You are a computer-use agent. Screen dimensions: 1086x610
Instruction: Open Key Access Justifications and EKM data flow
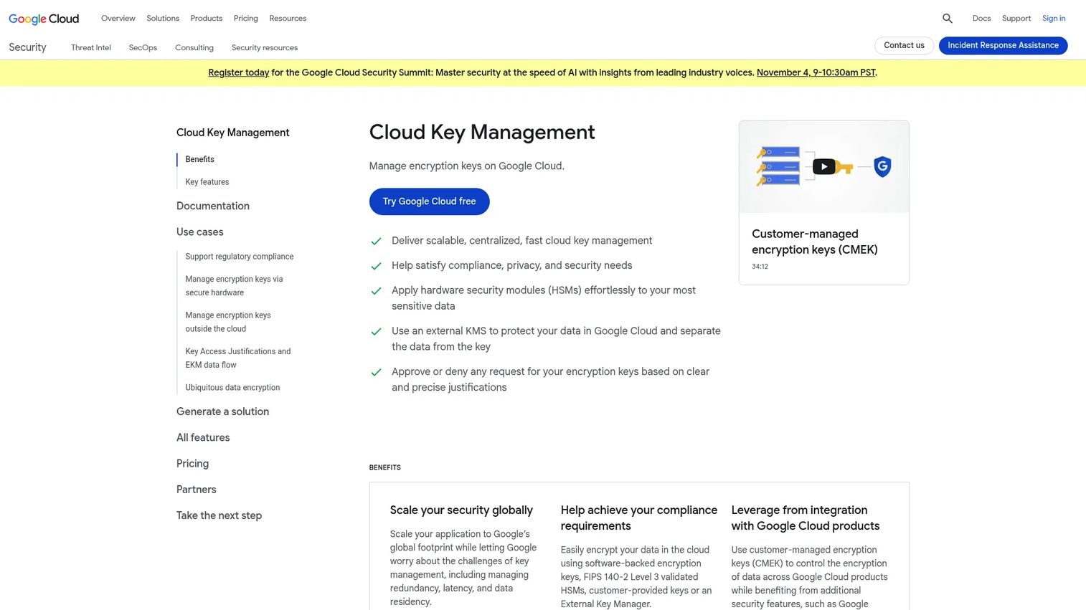pyautogui.click(x=238, y=358)
